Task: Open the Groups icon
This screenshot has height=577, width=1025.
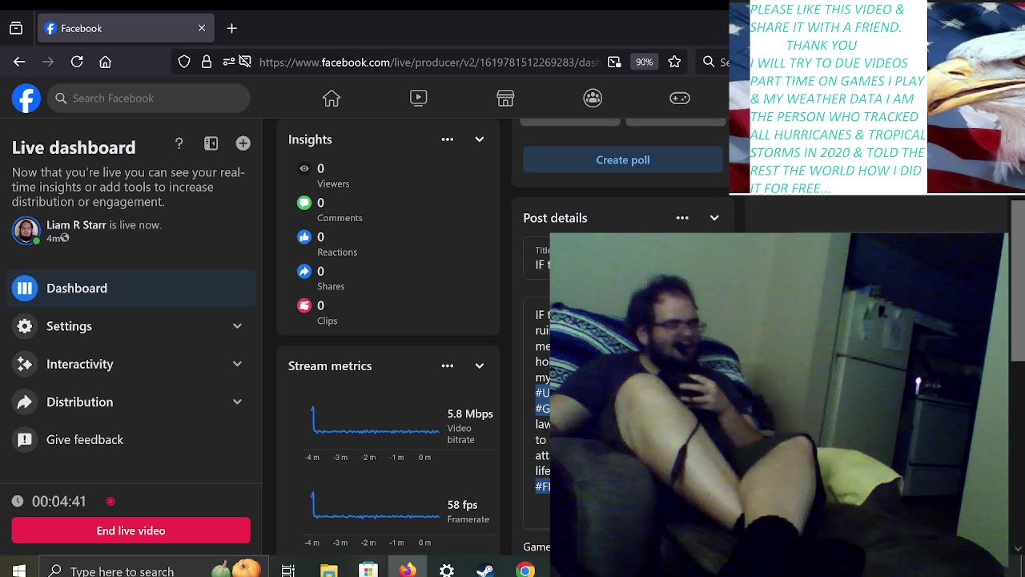Action: click(593, 98)
